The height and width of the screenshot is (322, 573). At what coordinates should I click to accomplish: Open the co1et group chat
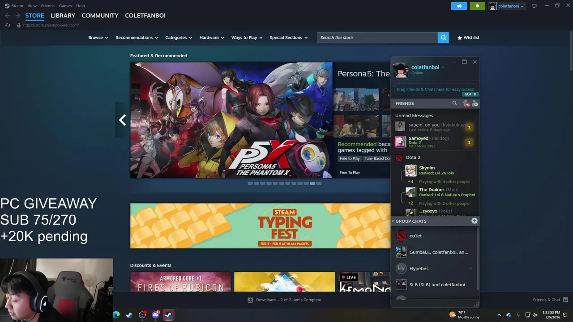(434, 236)
